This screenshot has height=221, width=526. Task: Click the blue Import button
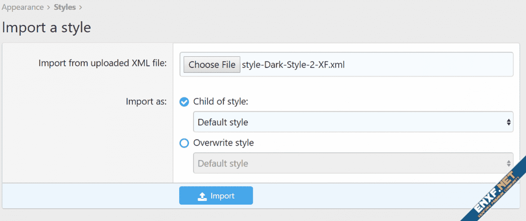coord(216,196)
